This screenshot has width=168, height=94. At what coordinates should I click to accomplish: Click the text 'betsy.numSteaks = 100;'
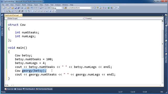click(x=34, y=59)
